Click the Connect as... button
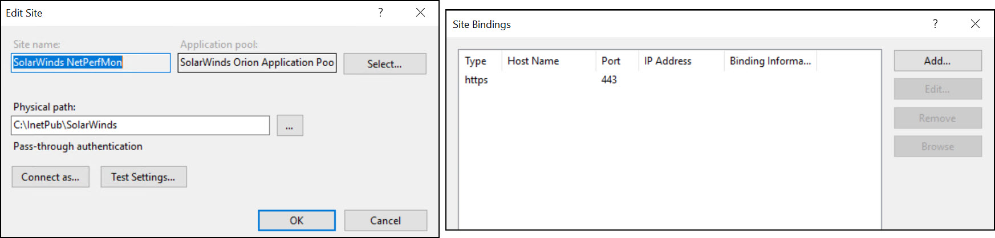This screenshot has height=238, width=995. click(50, 177)
